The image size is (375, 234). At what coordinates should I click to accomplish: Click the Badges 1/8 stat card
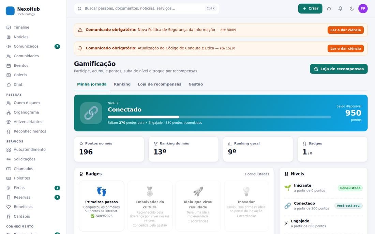coord(332,149)
